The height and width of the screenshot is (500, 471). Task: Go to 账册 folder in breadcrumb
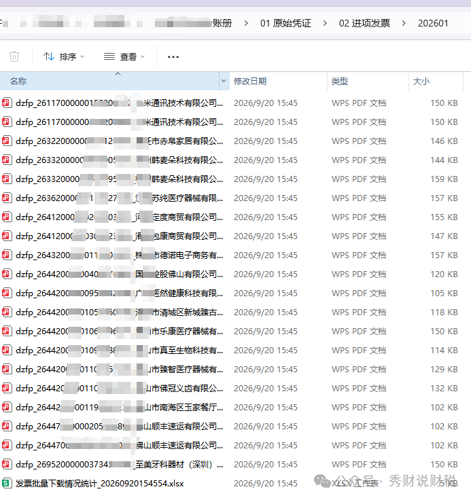click(222, 23)
